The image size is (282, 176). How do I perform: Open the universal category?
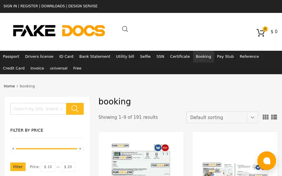(x=59, y=68)
